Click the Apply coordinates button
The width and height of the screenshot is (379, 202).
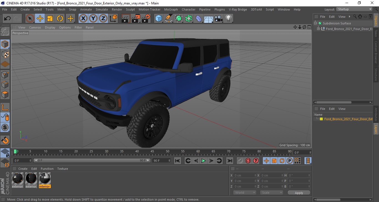click(x=299, y=193)
